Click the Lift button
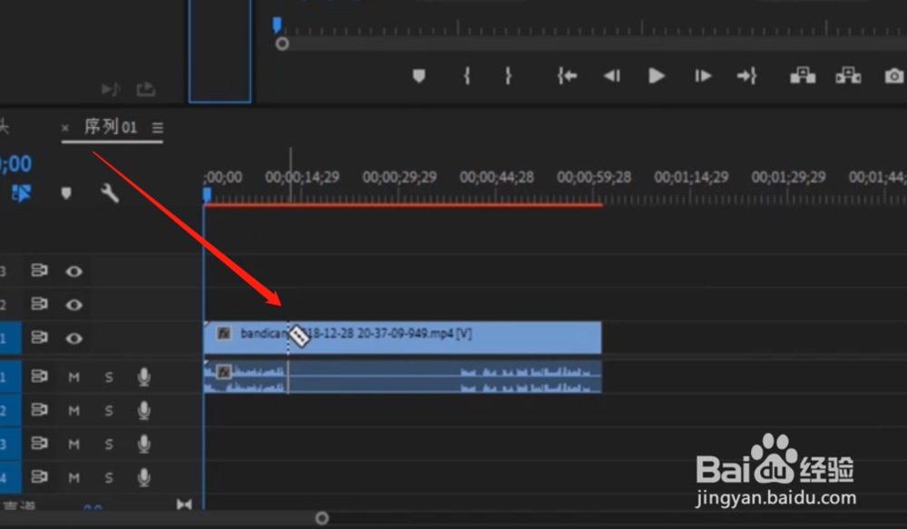Image resolution: width=907 pixels, height=529 pixels. (803, 75)
